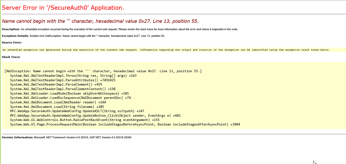This screenshot has width=346, height=164.
Task: Click the "Description:" label
Action: click(11, 29)
